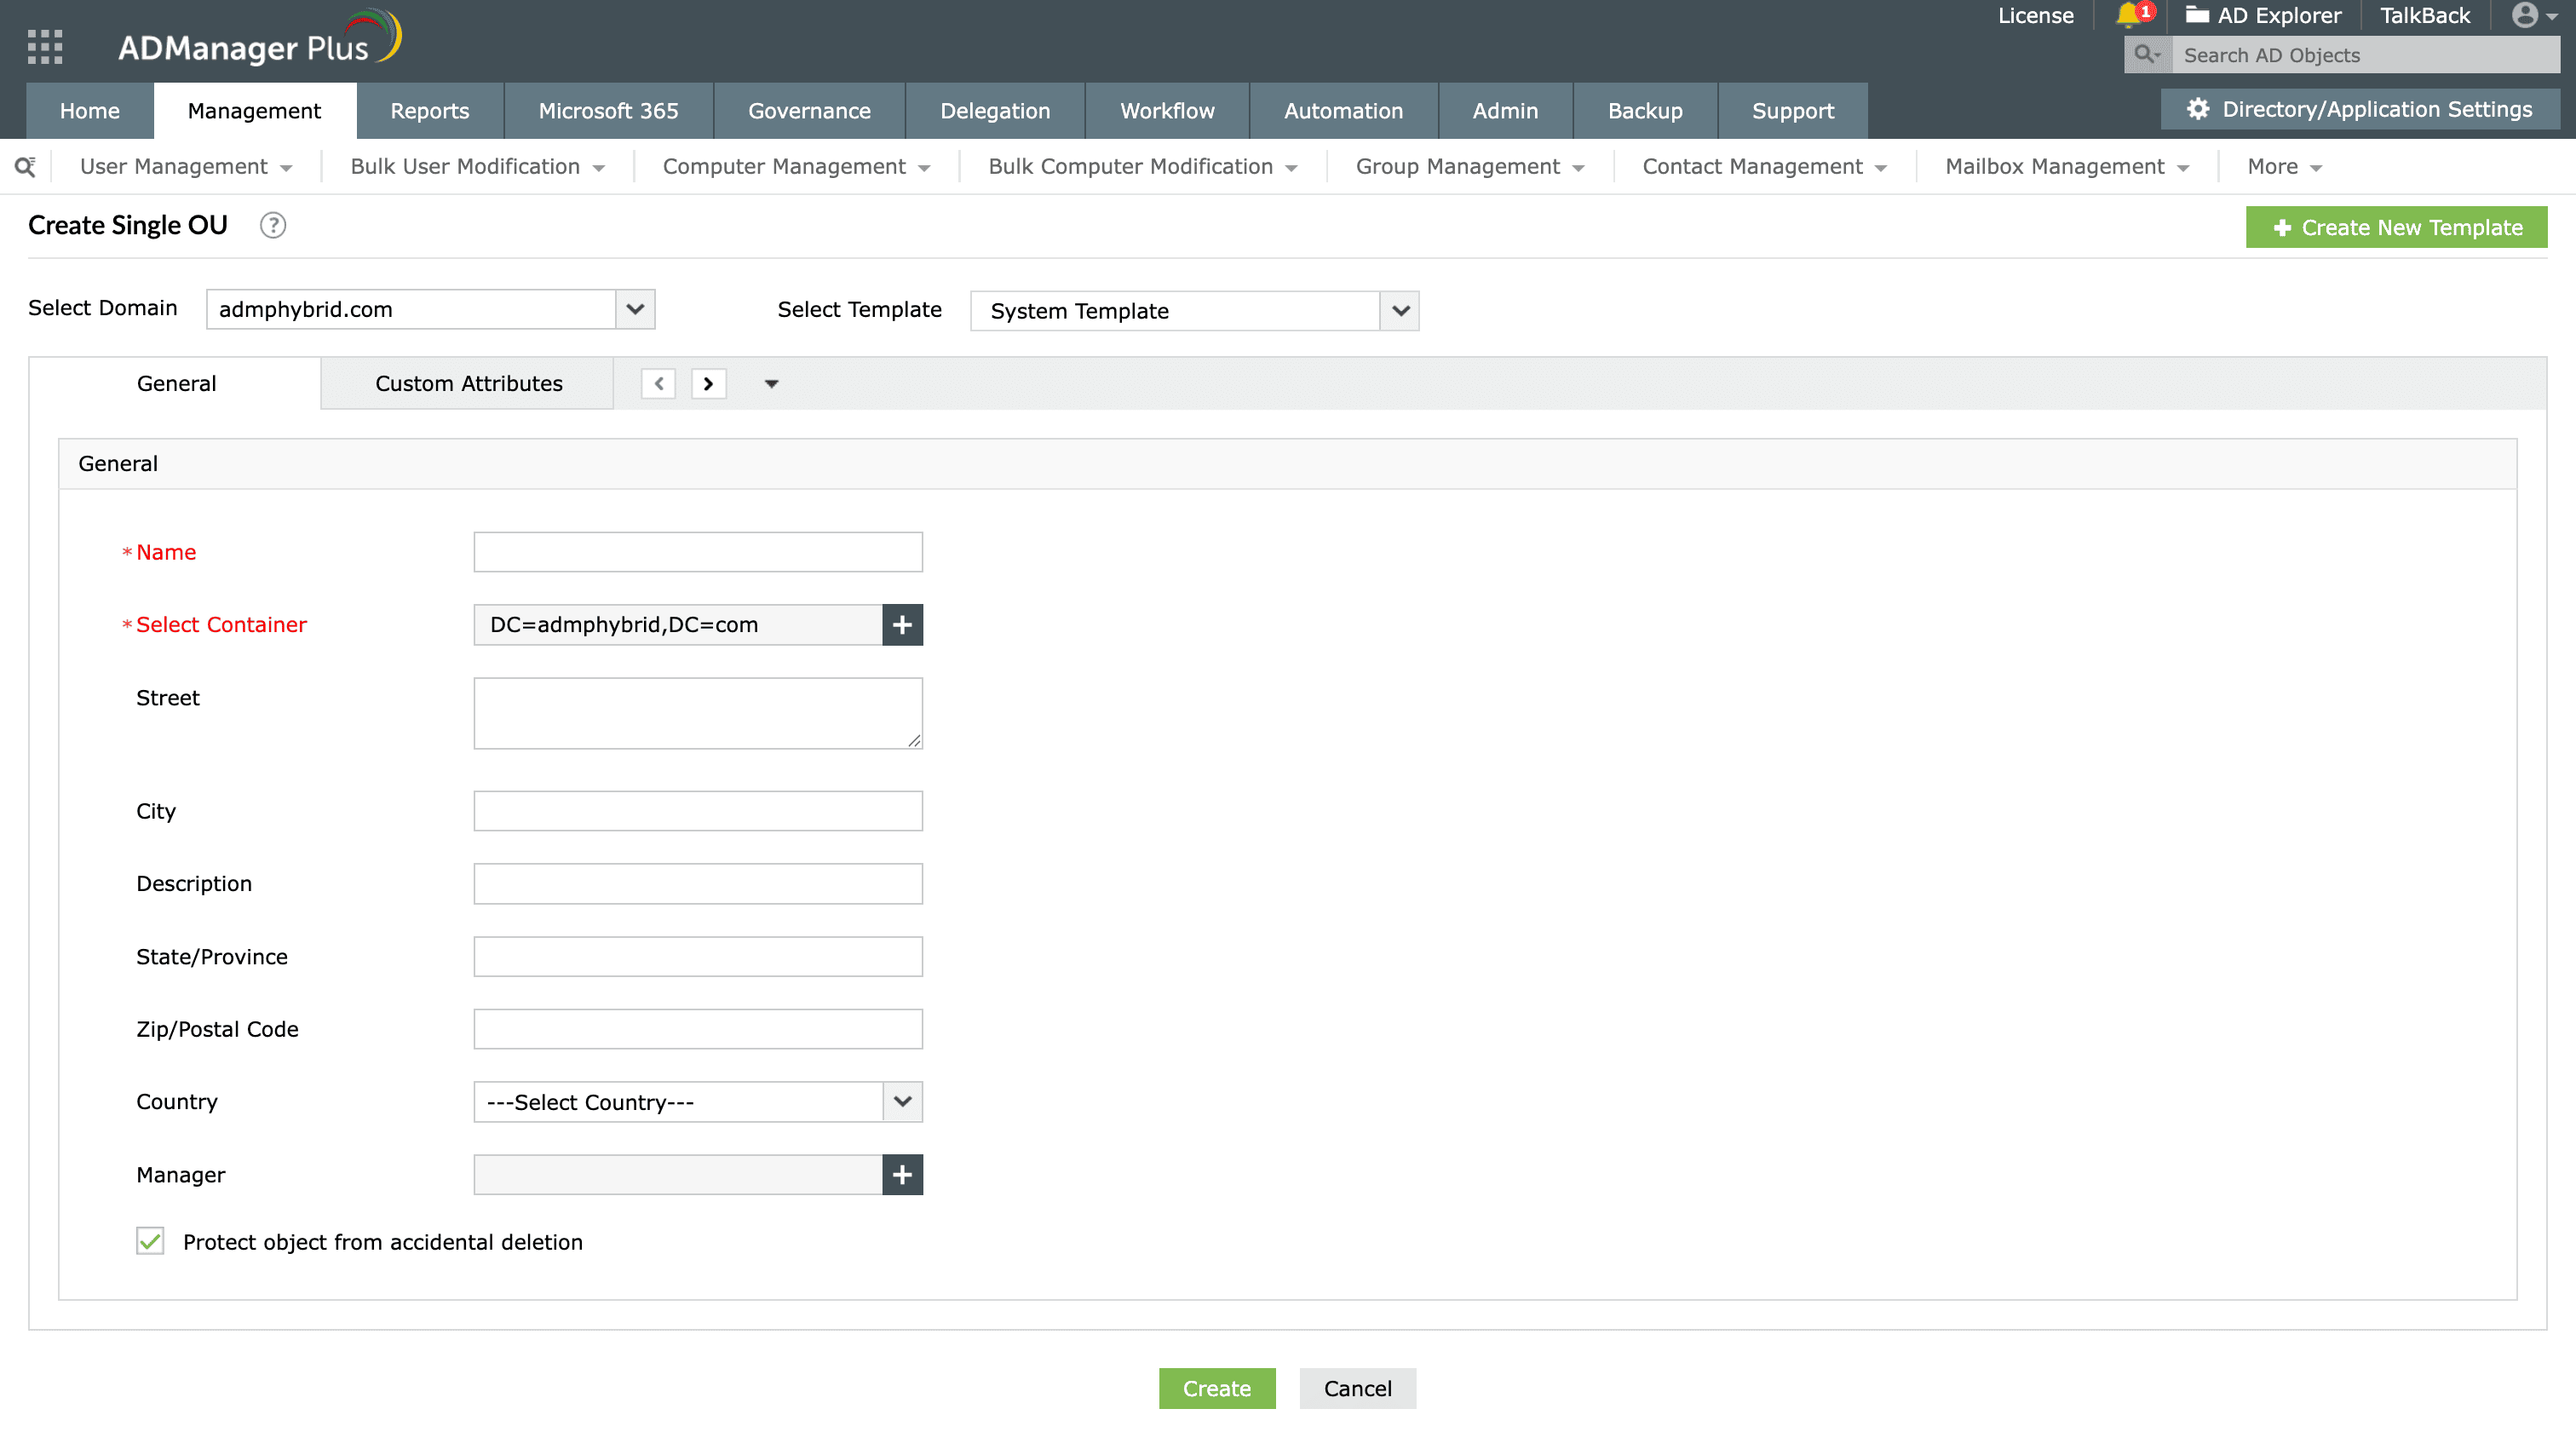Open the License link

click(2035, 15)
